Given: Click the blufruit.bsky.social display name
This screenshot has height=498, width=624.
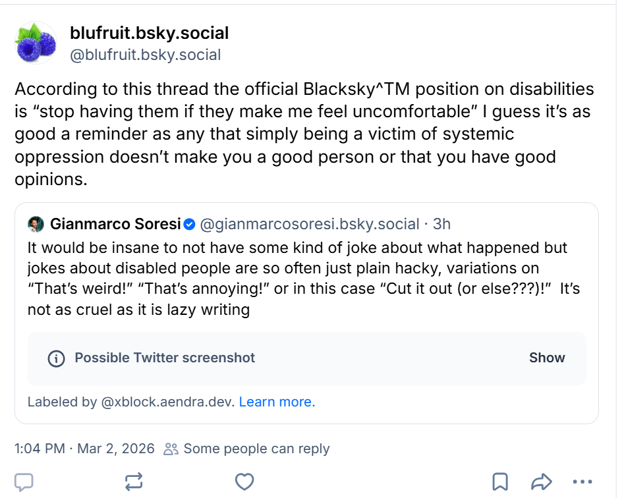Looking at the screenshot, I should tap(150, 33).
